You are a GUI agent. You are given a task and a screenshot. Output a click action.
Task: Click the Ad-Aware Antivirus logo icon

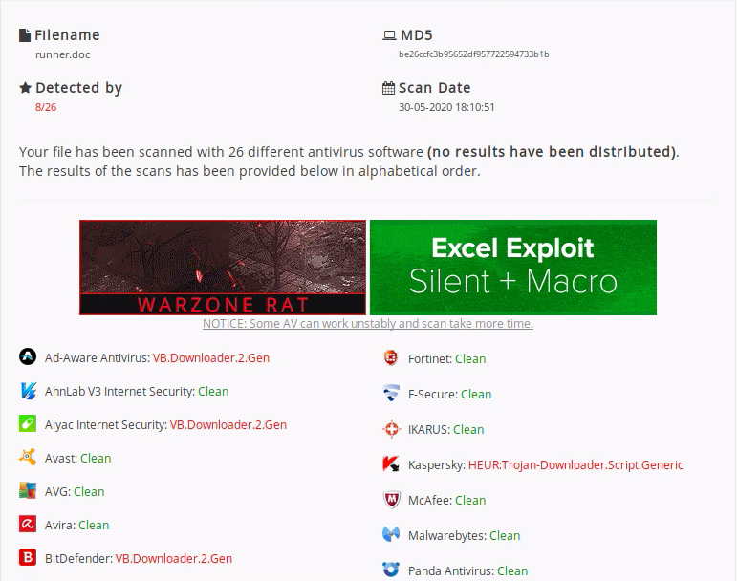point(28,356)
